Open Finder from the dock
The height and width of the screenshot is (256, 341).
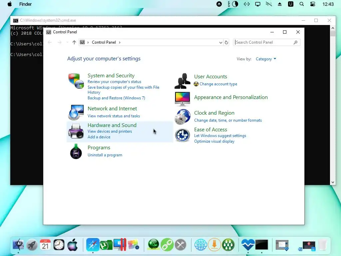coord(19,245)
